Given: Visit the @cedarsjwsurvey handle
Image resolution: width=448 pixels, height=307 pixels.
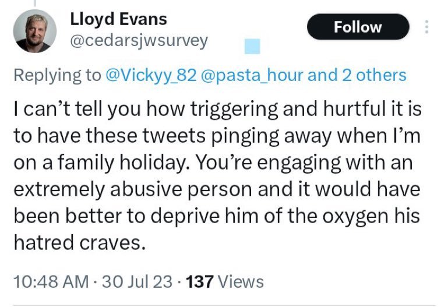Looking at the screenshot, I should click(x=139, y=41).
